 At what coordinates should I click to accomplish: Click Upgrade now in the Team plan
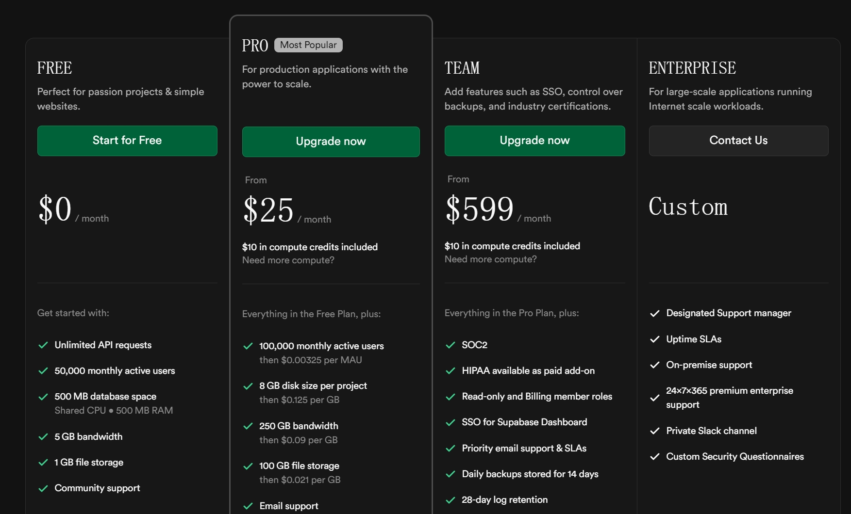[x=534, y=141]
